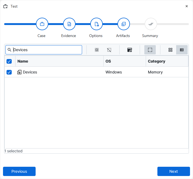Click the select all artifacts icon

click(97, 50)
